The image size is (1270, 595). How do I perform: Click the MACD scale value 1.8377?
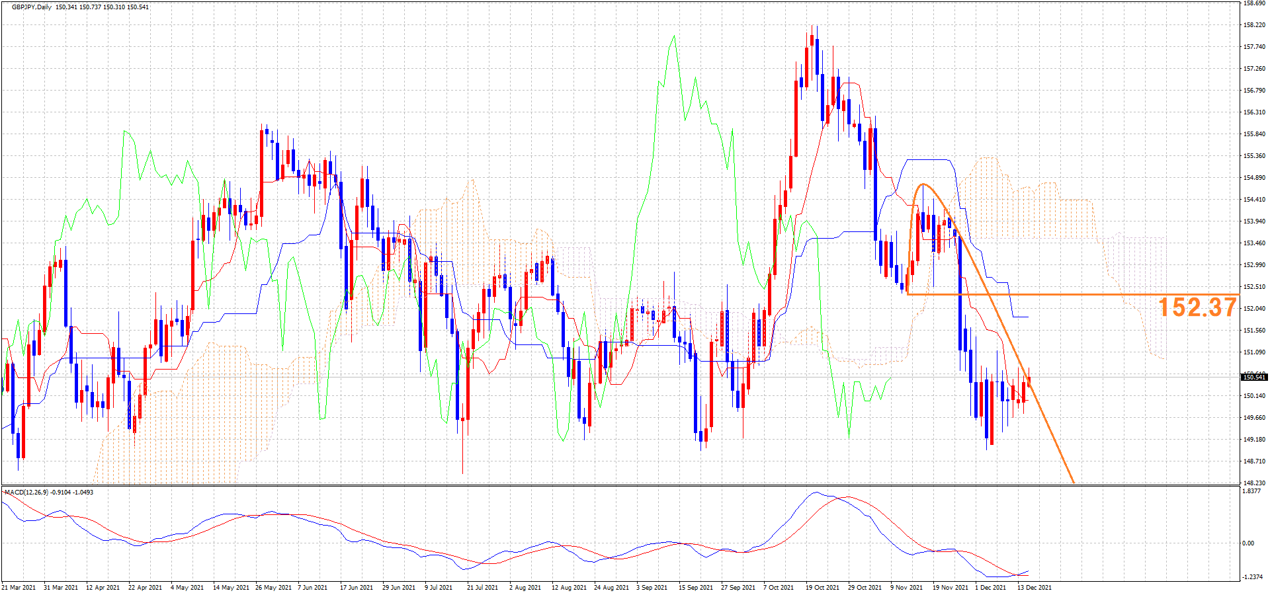point(1251,491)
